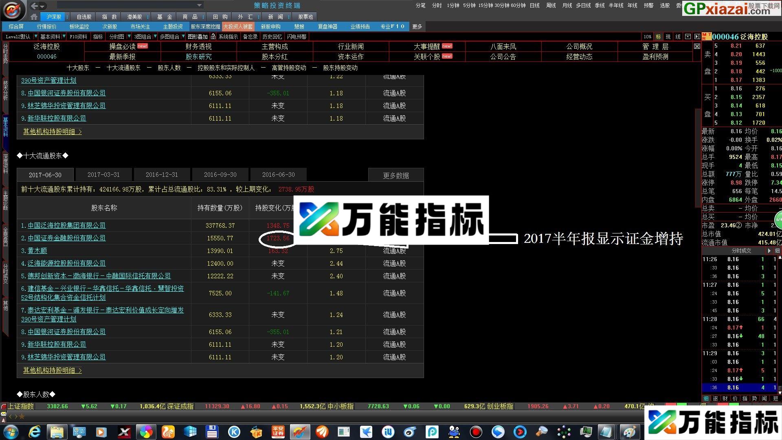Switch to the 沪深股 tab
This screenshot has width=782, height=440.
(x=53, y=17)
